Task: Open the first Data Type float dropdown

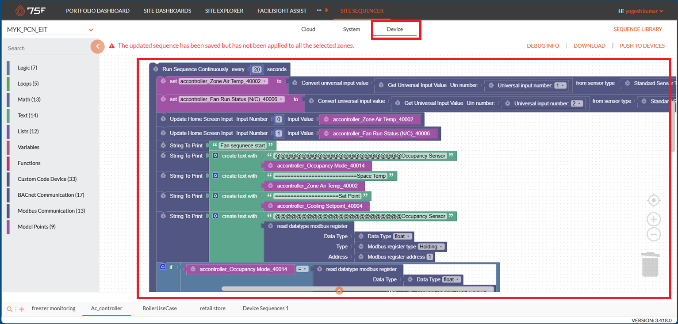Action: (403, 236)
